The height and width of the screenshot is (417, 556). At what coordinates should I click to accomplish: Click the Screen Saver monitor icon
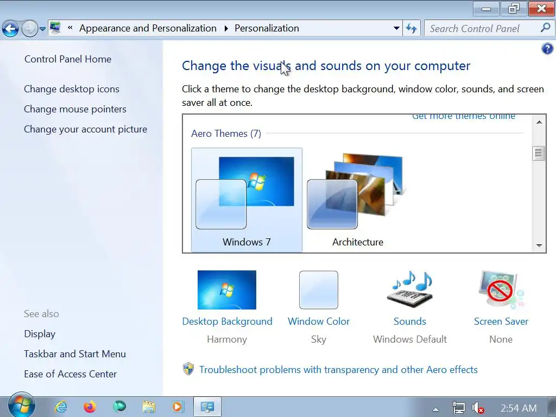click(x=501, y=289)
